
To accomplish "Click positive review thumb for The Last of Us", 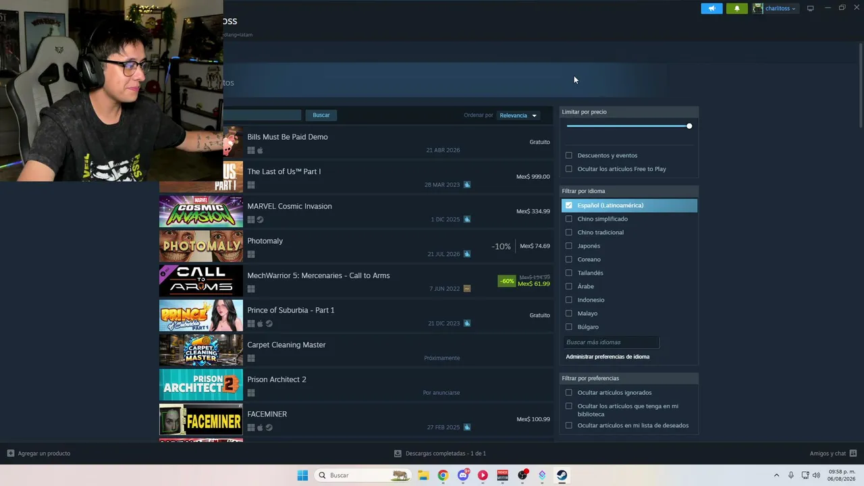I will click(467, 185).
